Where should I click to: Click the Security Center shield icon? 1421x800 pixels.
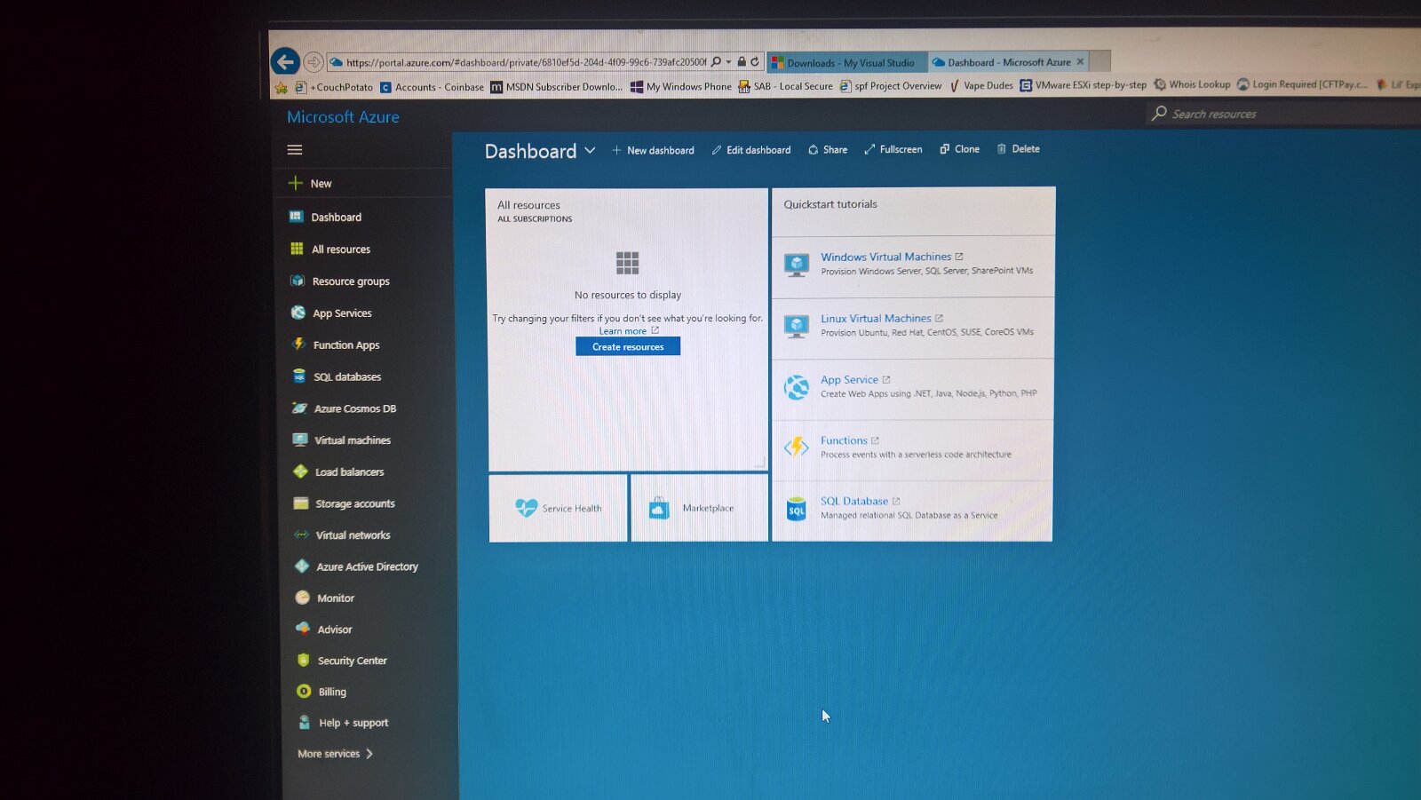303,661
